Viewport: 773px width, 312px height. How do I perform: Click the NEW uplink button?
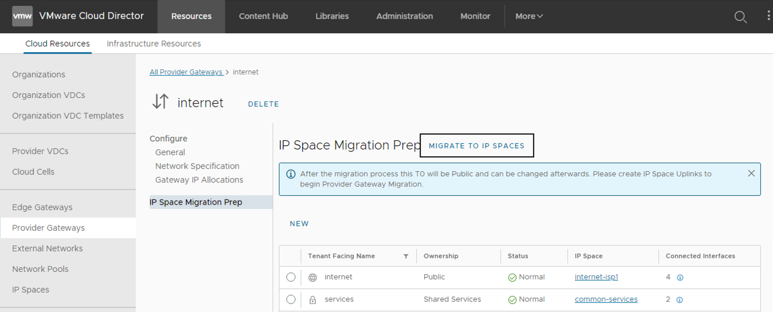[299, 224]
